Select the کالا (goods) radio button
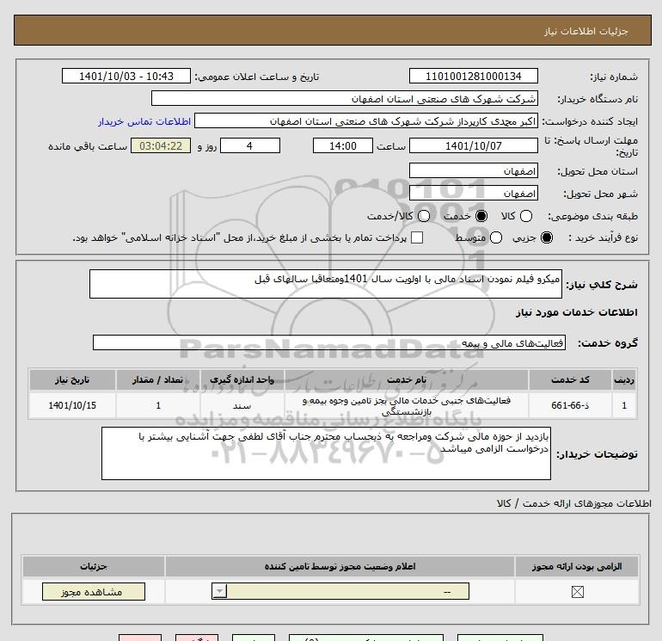This screenshot has width=662, height=641. (x=525, y=216)
